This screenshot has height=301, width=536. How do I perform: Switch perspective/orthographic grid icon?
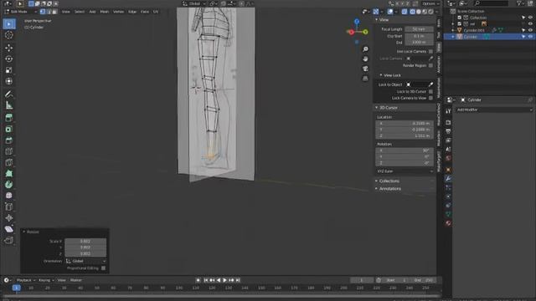[365, 79]
